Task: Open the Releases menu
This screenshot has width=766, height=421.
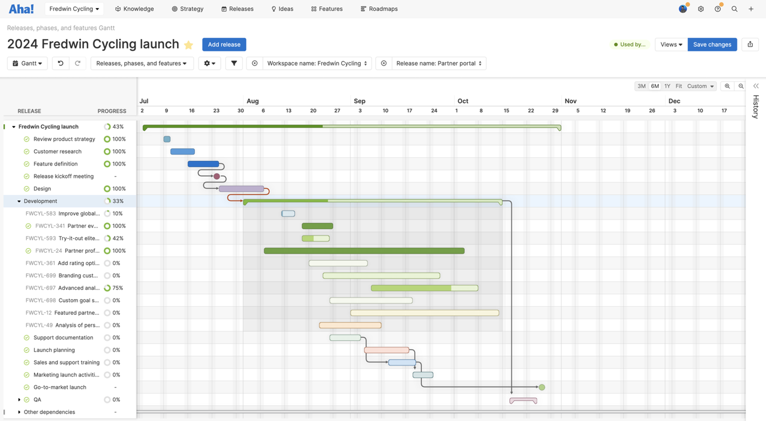Action: tap(237, 9)
